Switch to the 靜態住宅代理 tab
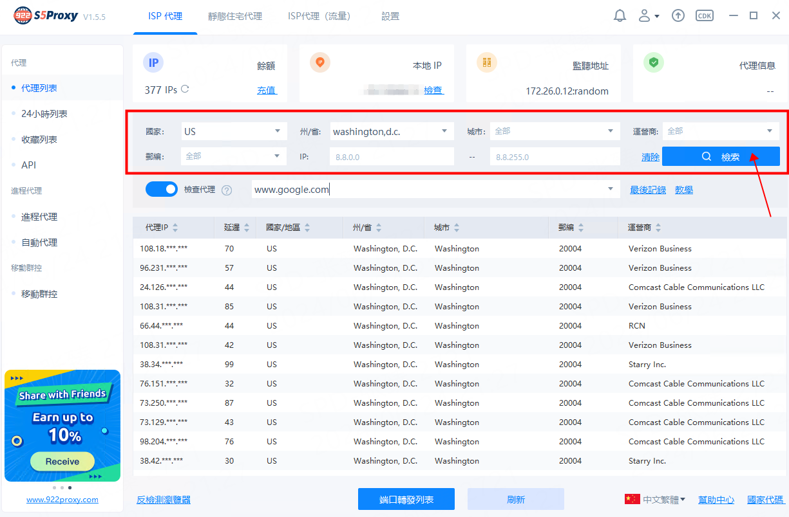This screenshot has height=517, width=789. 235,17
